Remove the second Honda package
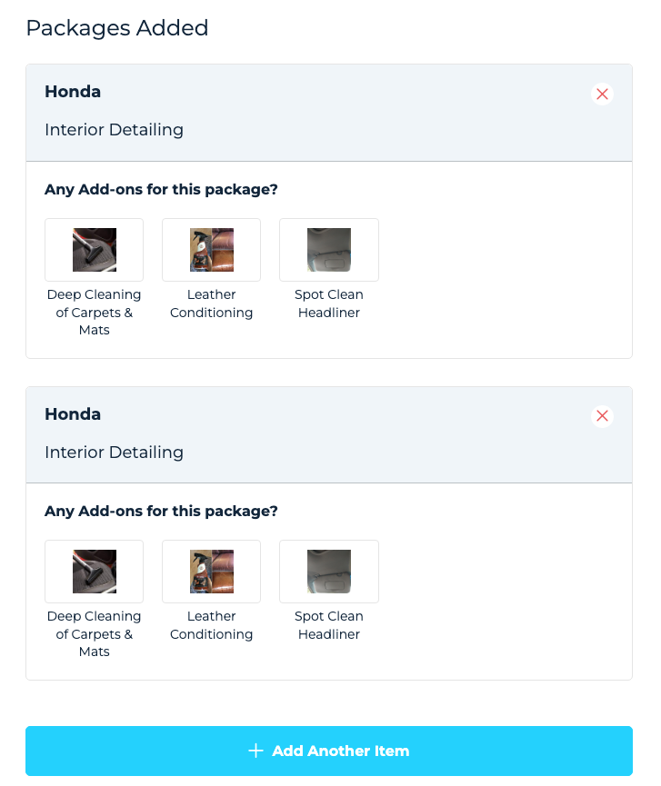The width and height of the screenshot is (661, 786). click(602, 416)
